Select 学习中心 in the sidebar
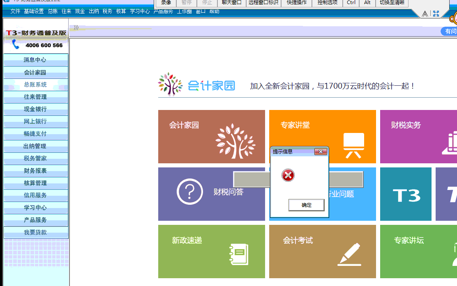 pyautogui.click(x=36, y=208)
